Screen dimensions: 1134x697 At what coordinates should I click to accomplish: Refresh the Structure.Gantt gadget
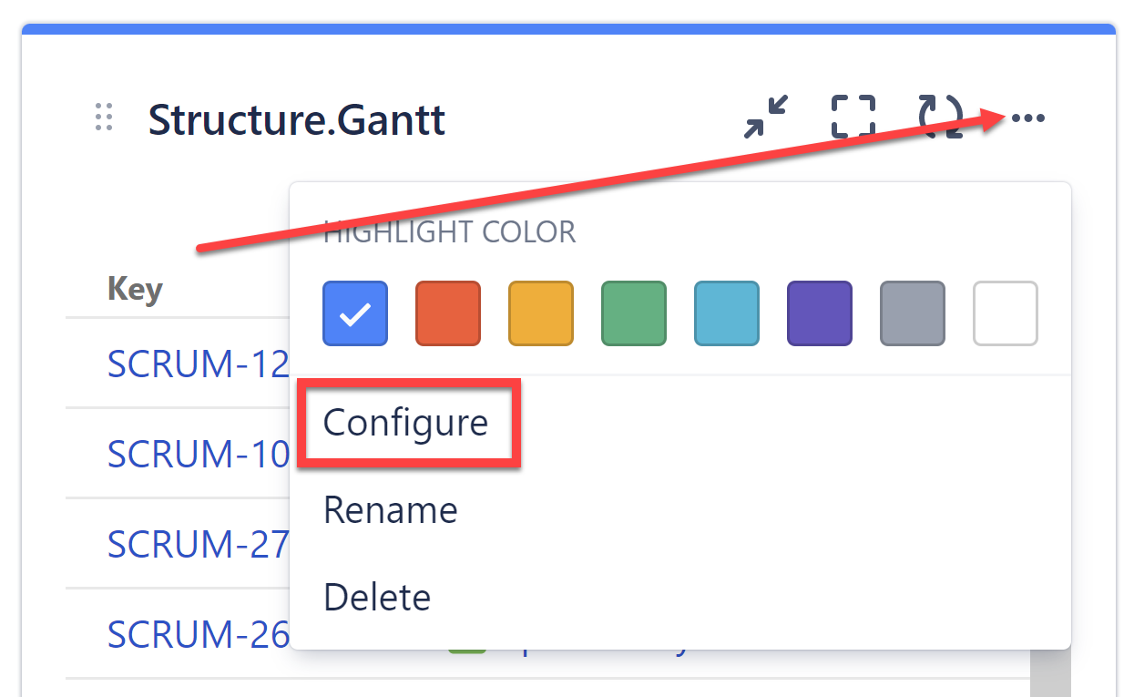coord(940,118)
